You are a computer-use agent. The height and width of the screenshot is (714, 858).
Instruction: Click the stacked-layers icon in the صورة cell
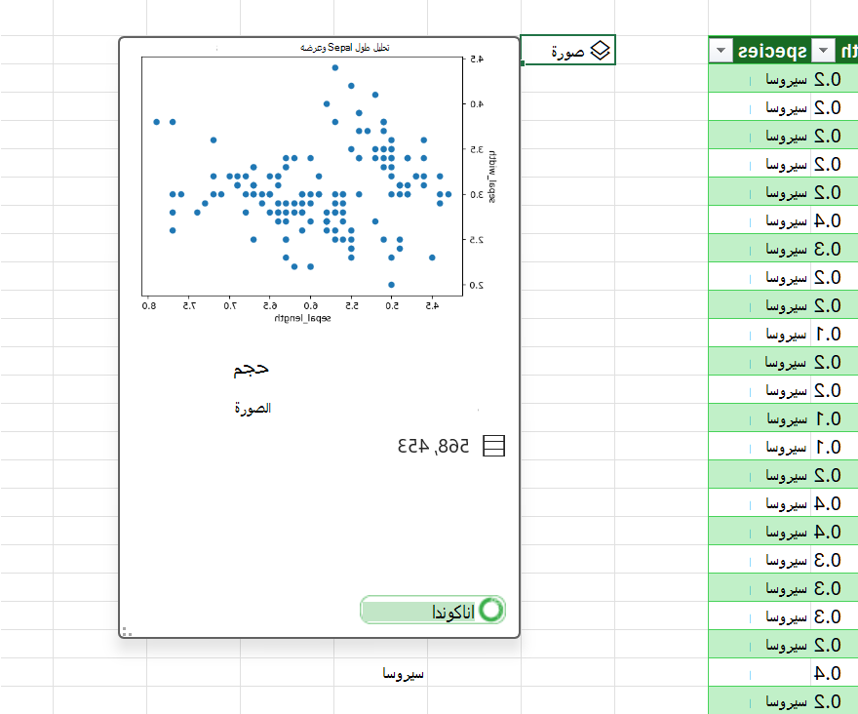point(600,51)
